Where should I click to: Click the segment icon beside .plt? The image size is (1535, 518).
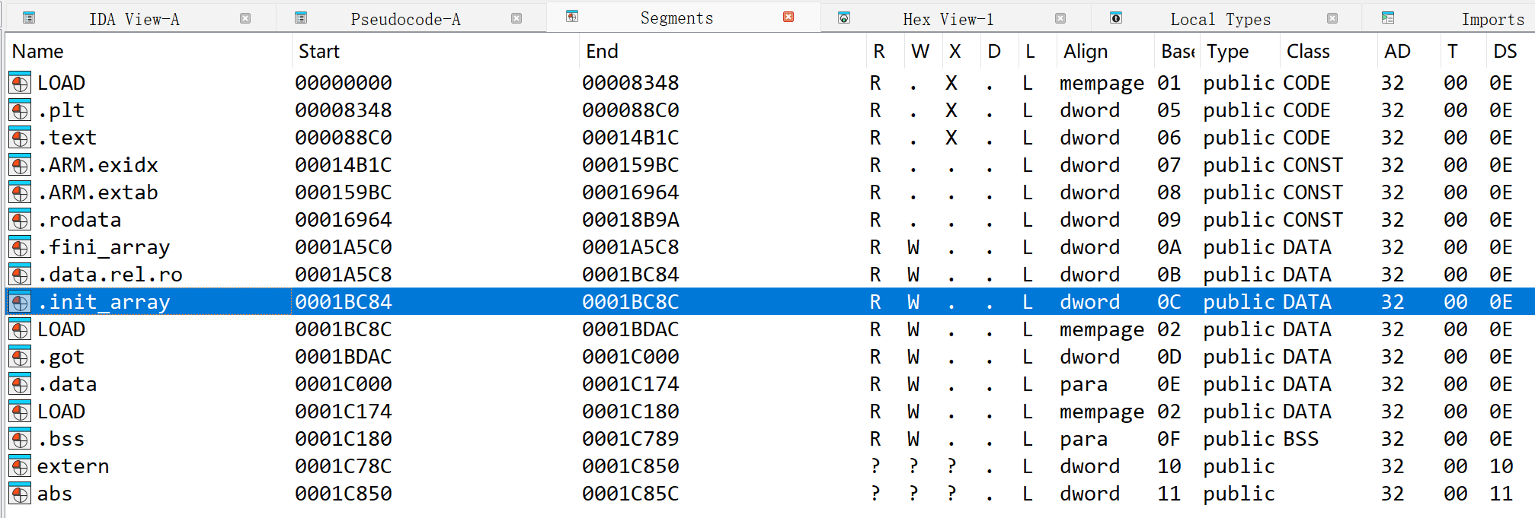[x=20, y=111]
